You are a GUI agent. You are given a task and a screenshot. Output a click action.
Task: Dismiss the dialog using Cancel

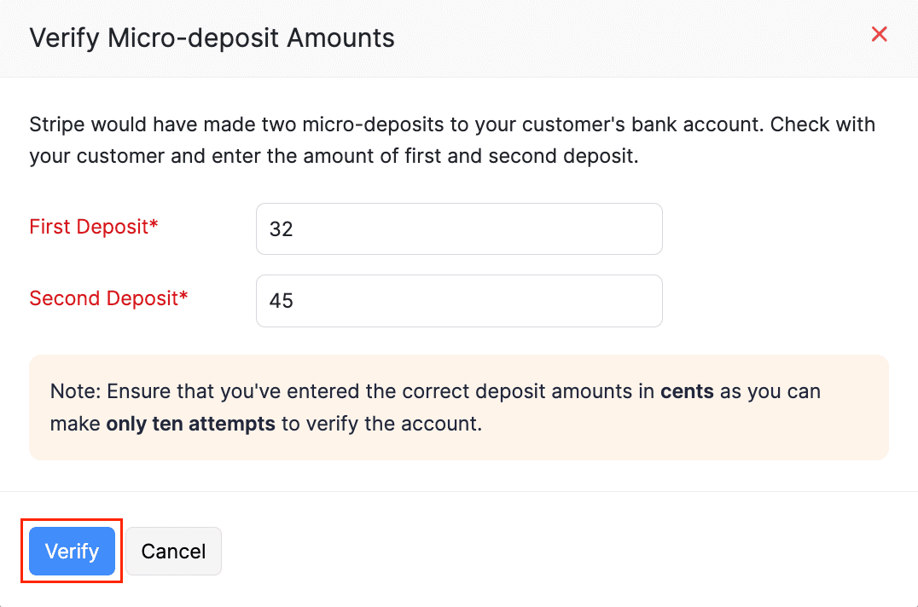coord(173,551)
